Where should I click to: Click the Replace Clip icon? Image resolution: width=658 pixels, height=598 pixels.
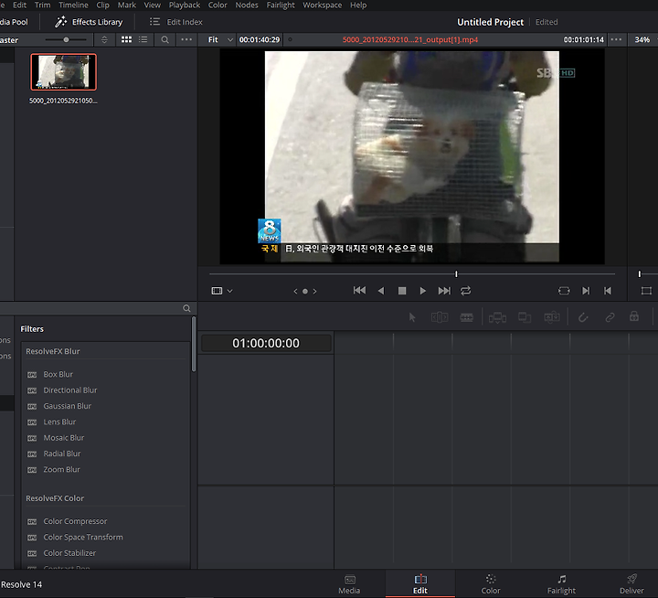point(552,317)
